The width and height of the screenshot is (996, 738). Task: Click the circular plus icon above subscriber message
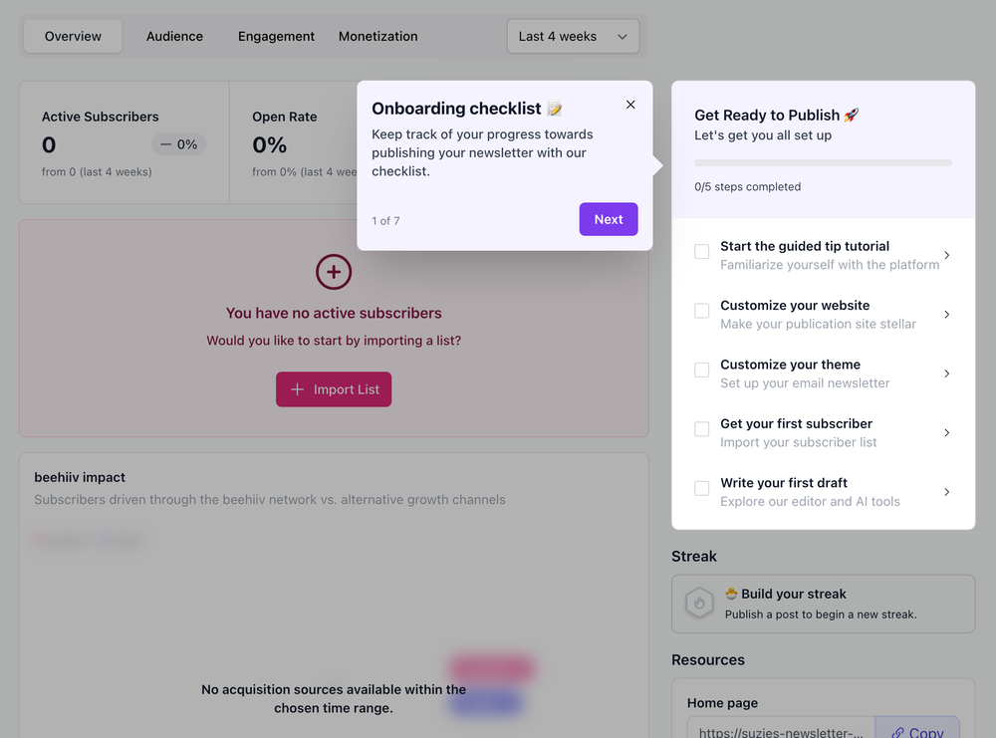[334, 271]
